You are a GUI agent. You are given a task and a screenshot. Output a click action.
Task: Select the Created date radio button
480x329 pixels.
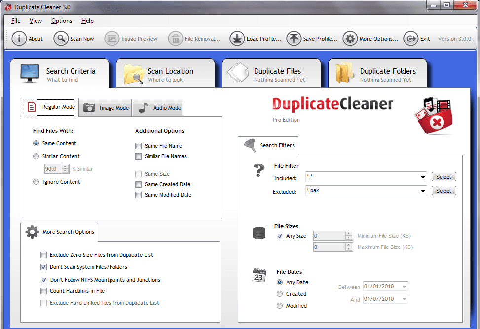tap(280, 294)
